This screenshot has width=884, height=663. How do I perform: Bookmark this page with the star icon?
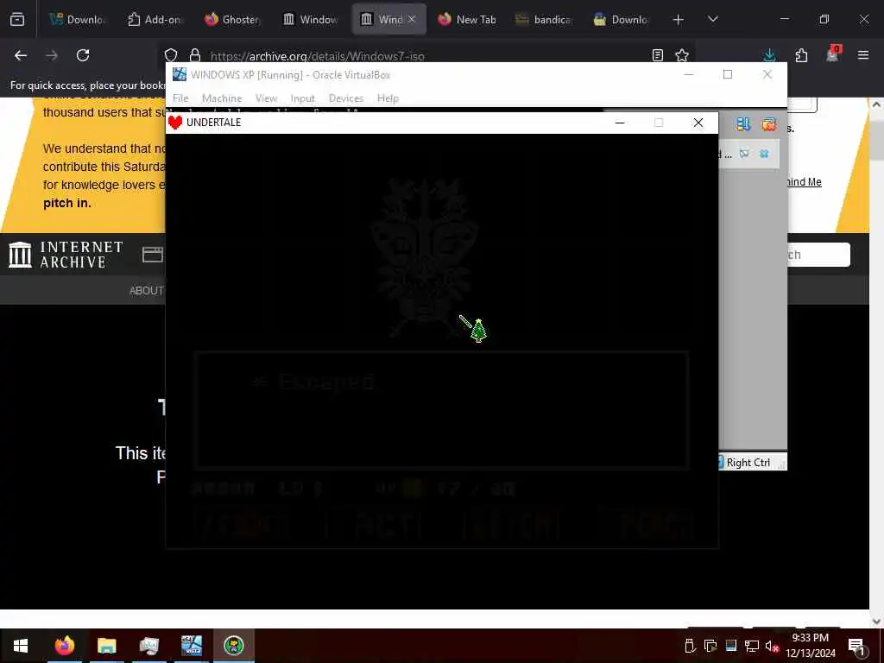pos(682,55)
